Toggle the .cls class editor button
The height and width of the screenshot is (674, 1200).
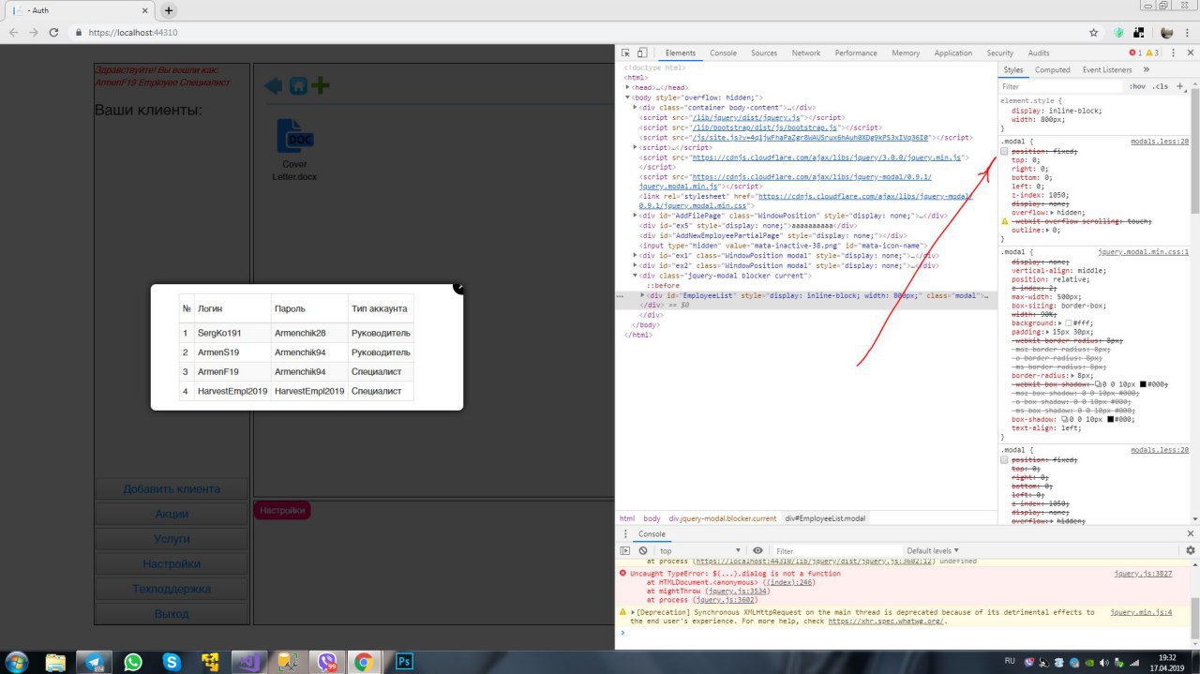pos(1161,86)
